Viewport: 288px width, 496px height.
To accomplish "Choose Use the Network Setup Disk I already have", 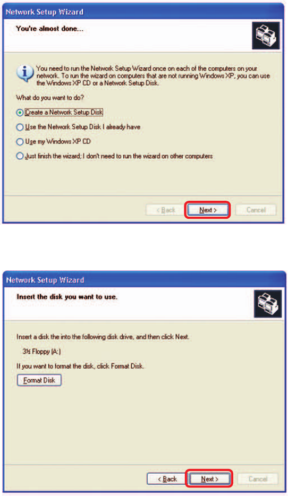I will click(78, 127).
